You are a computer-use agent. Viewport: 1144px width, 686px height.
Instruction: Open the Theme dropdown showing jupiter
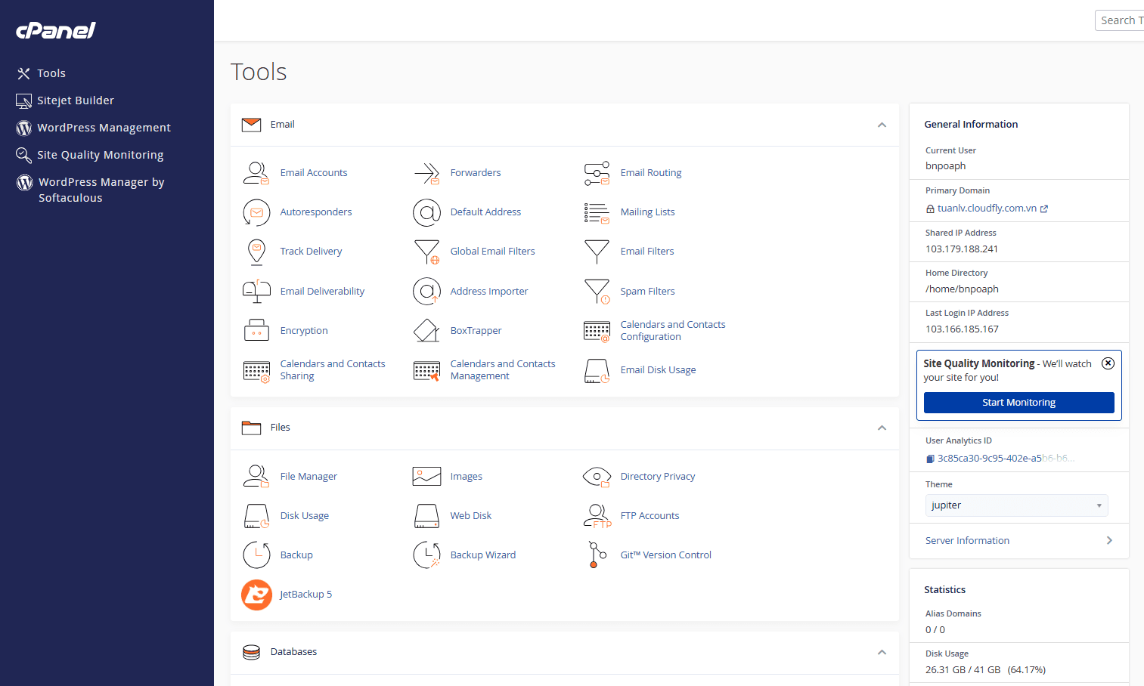point(1016,505)
